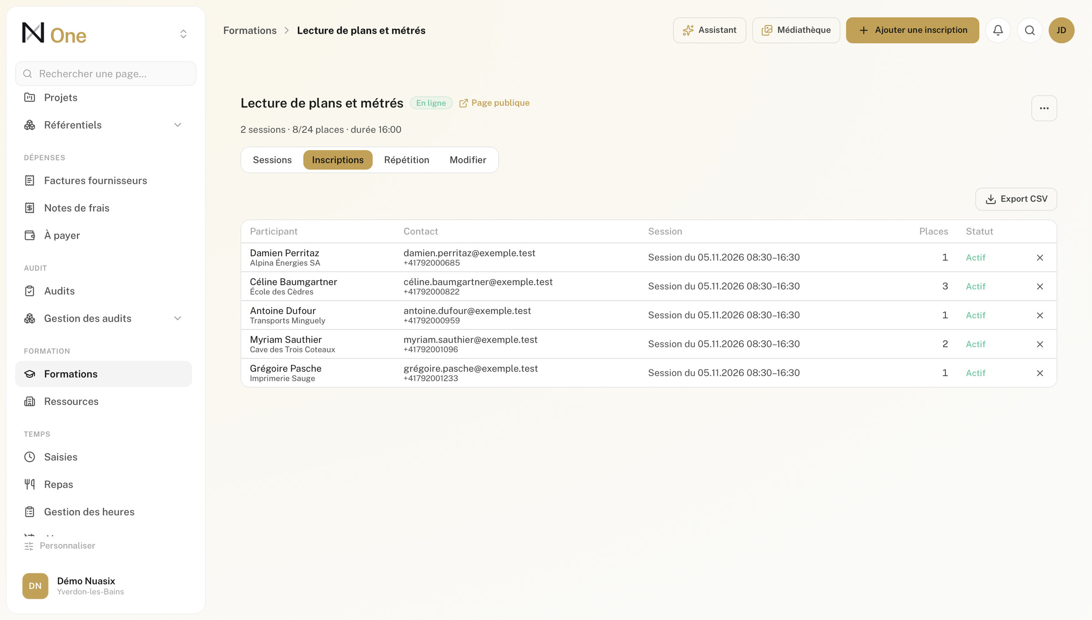Viewport: 1092px width, 620px height.
Task: Open the Modifier tab
Action: 468,160
